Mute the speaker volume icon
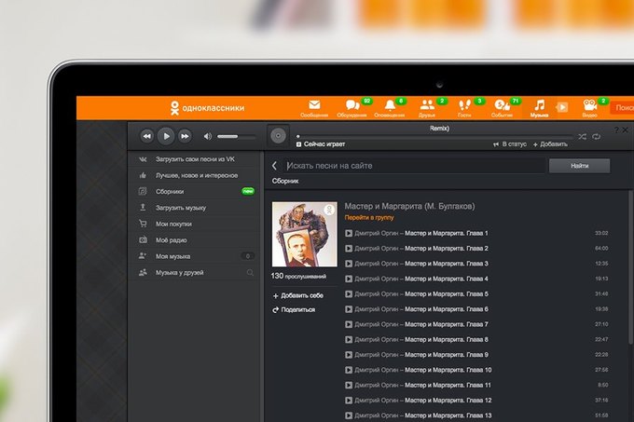The image size is (634, 422). [207, 137]
